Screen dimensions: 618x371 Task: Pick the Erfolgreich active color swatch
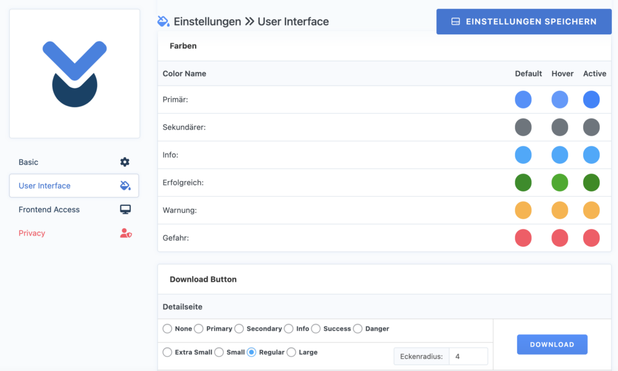(591, 182)
